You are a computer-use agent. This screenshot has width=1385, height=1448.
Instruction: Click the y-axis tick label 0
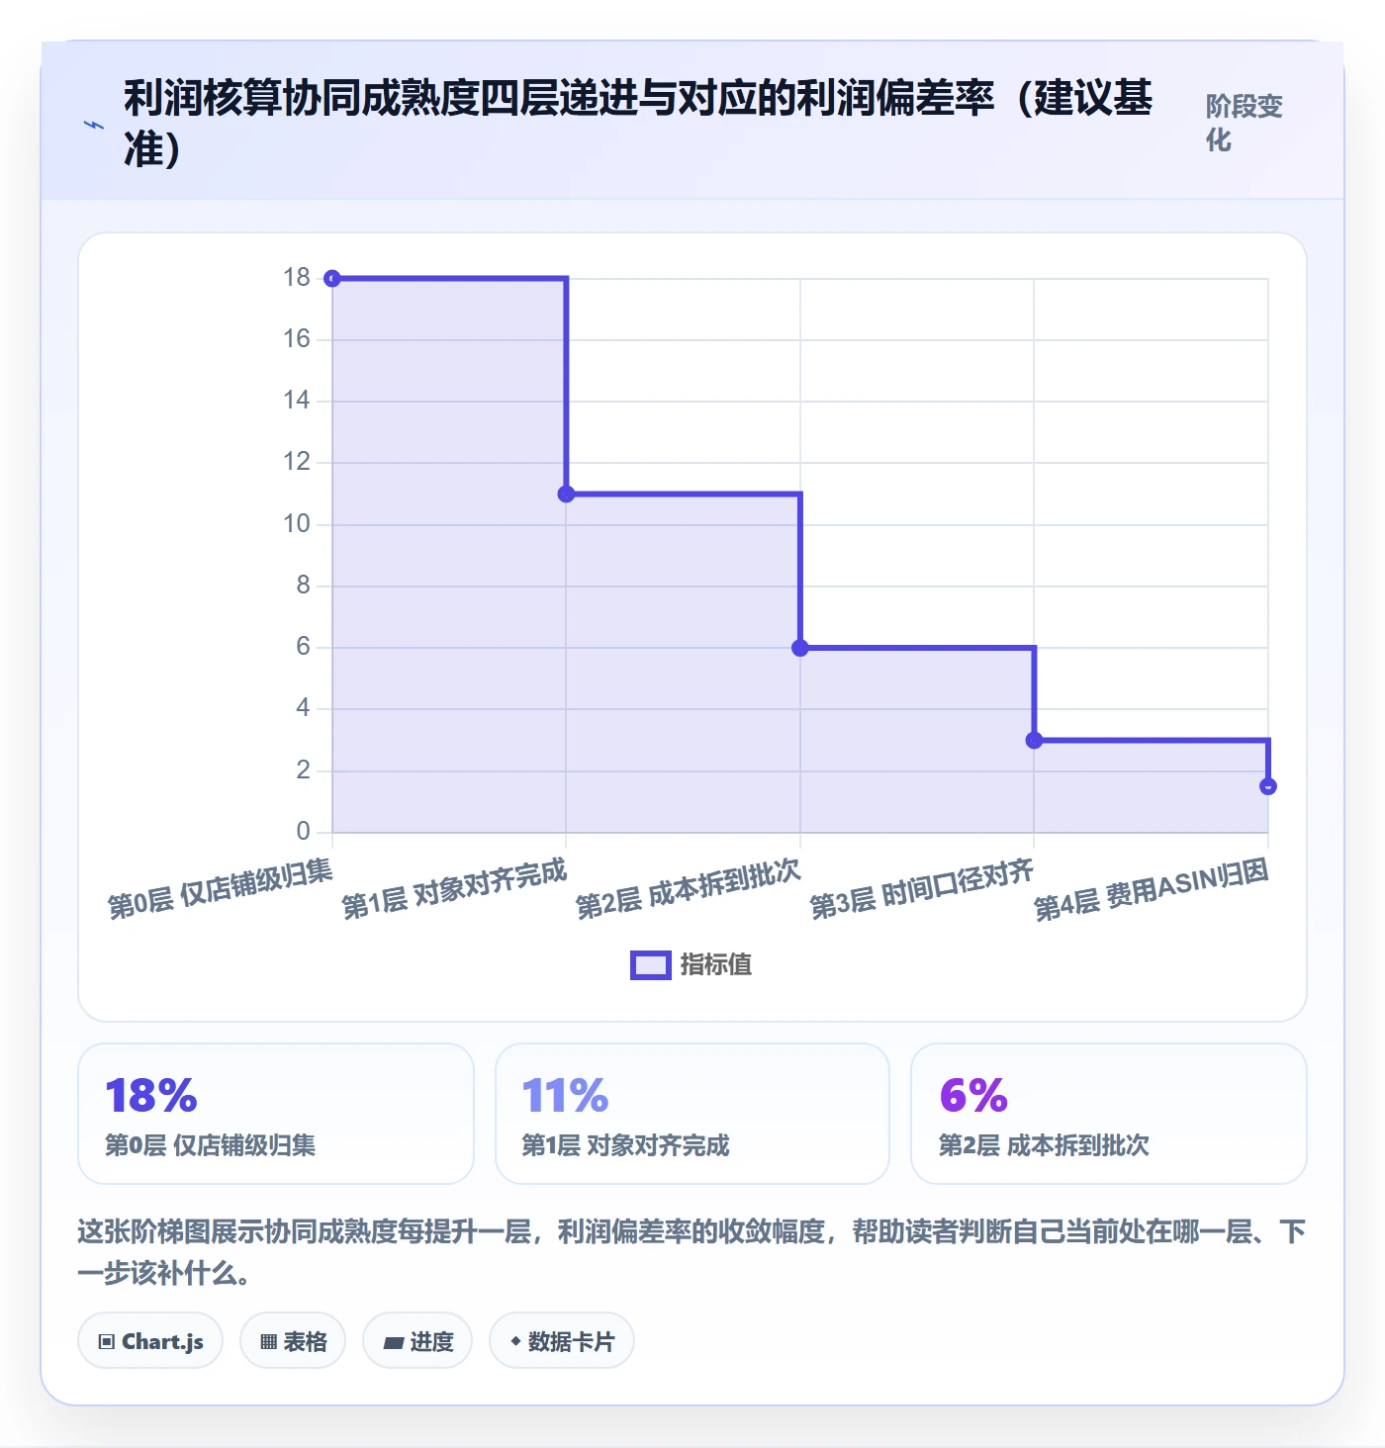click(304, 831)
